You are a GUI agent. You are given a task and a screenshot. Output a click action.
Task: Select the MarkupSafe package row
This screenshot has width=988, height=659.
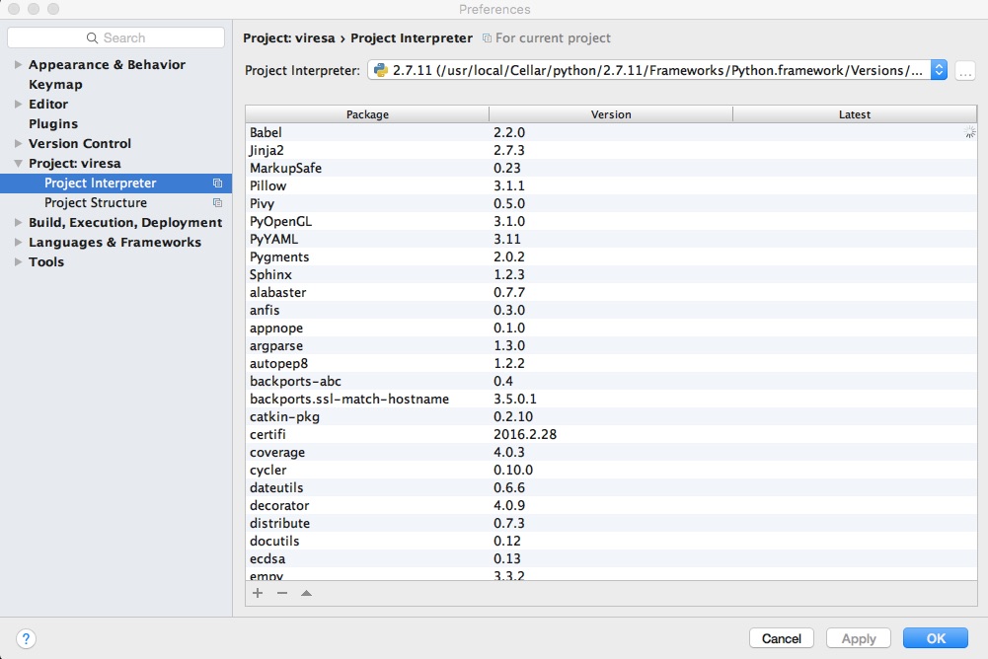pyautogui.click(x=611, y=169)
